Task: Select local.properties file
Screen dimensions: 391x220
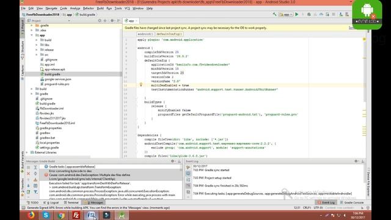Action: tap(49, 142)
